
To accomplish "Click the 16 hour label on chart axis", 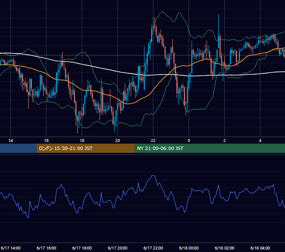I will 47,141.
